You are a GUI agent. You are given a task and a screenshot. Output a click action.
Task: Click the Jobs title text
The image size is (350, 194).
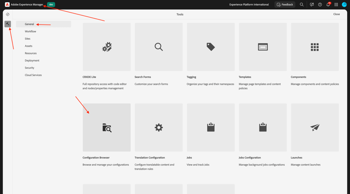point(189,158)
